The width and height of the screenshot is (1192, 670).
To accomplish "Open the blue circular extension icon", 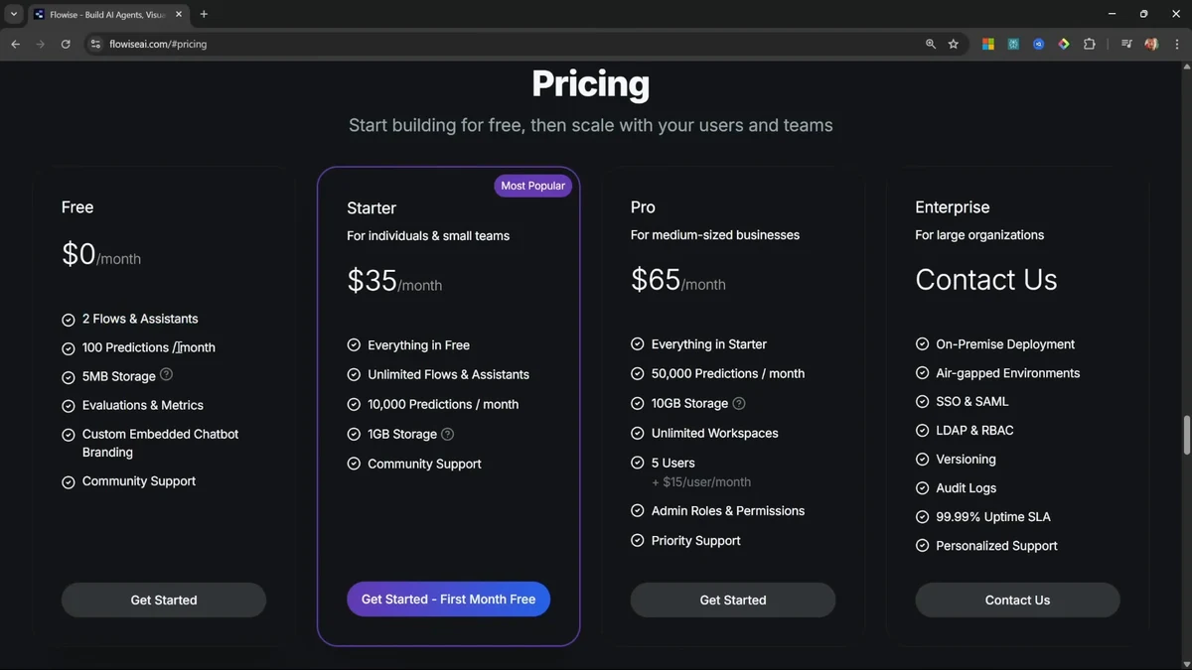I will coord(1038,44).
